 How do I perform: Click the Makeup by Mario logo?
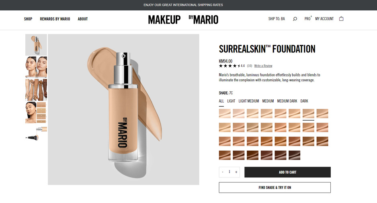coord(183,19)
